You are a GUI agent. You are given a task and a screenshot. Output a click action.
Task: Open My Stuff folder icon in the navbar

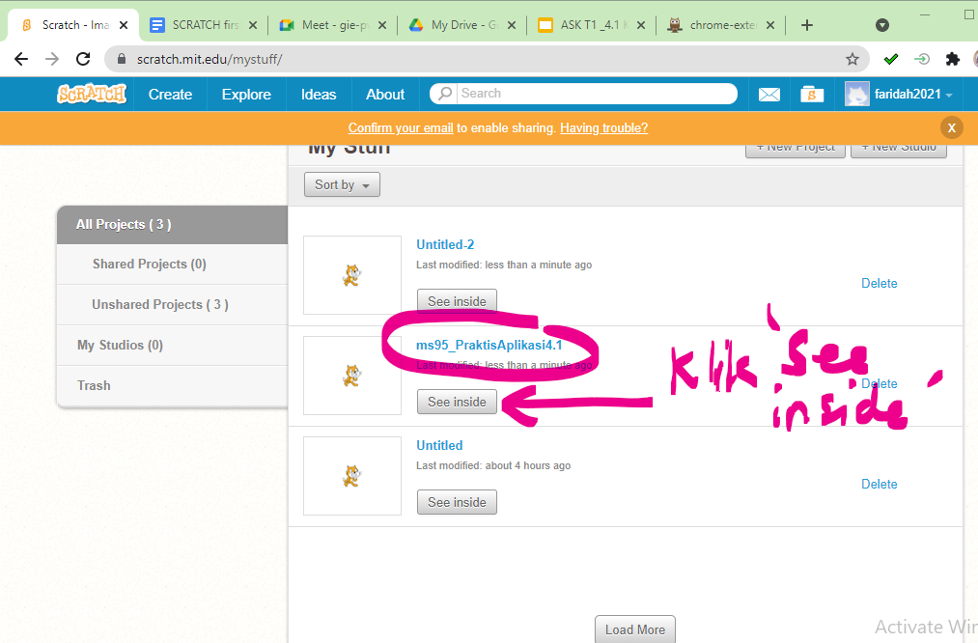pyautogui.click(x=811, y=94)
